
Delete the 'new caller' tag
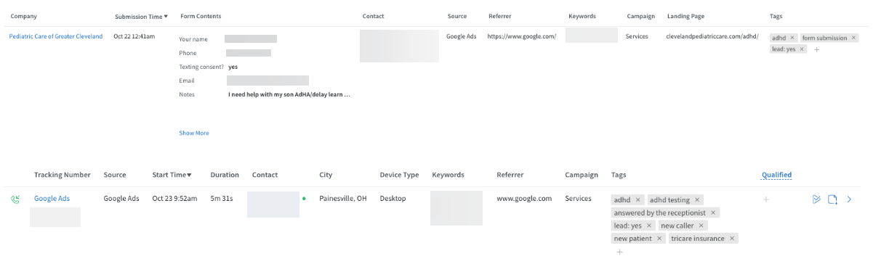pyautogui.click(x=701, y=226)
